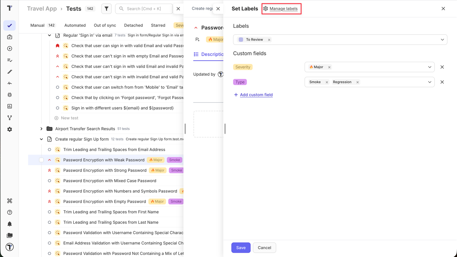Viewport: 457px width, 257px height.
Task: Collapse the Password test detail chevron
Action: pyautogui.click(x=196, y=28)
